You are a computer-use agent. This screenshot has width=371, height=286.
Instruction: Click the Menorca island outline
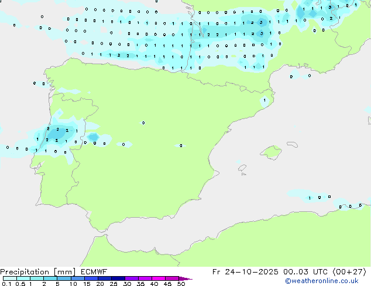[x=293, y=144]
